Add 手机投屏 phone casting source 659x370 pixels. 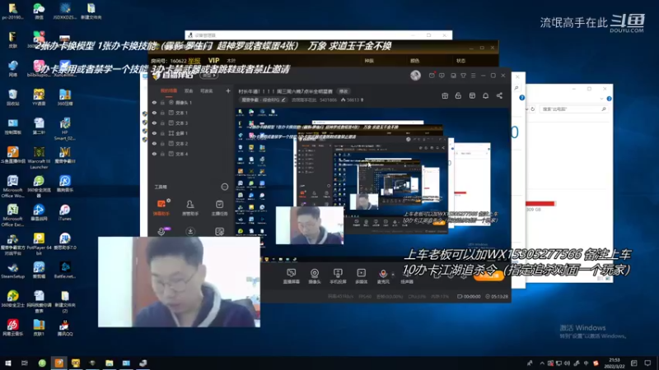(338, 276)
